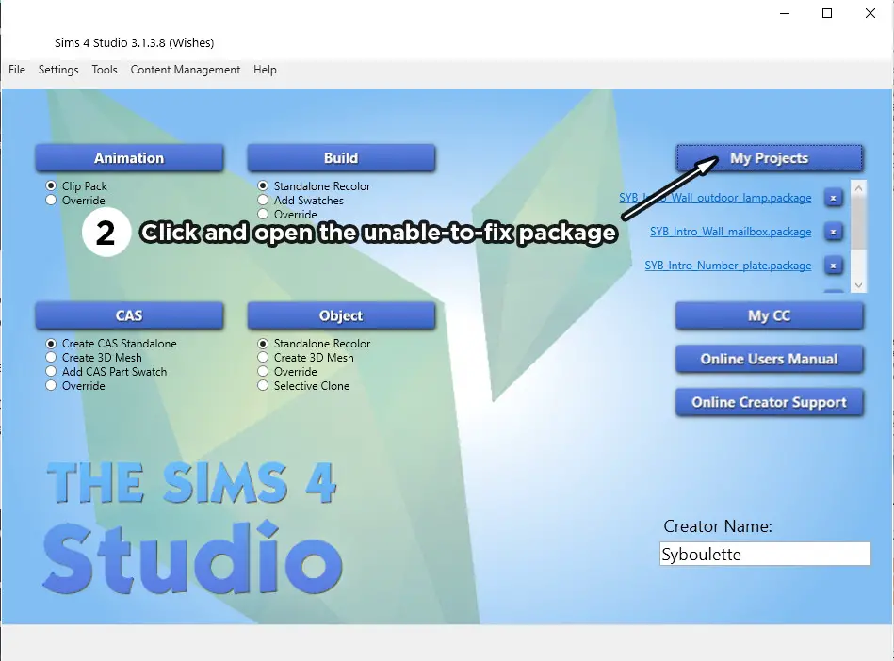
Task: Click scroll up arrow in projects list
Action: tap(858, 187)
